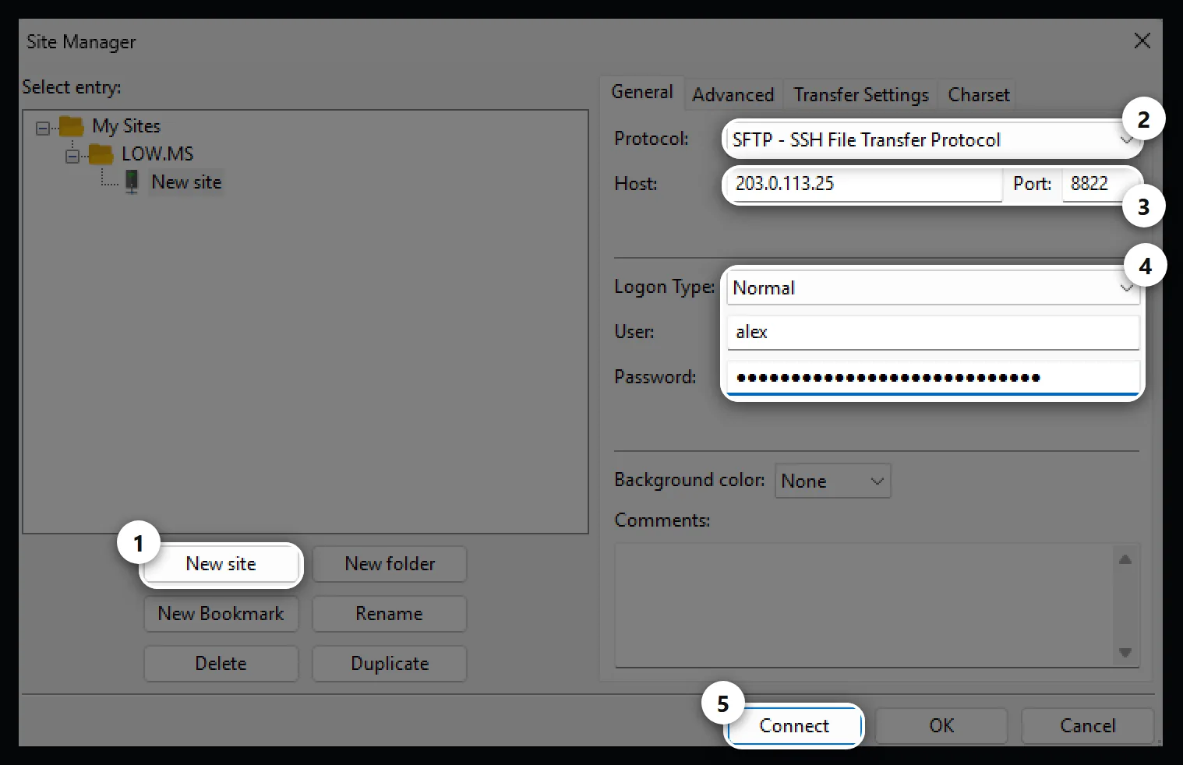Open the Protocol dropdown
The height and width of the screenshot is (765, 1183).
coord(932,139)
